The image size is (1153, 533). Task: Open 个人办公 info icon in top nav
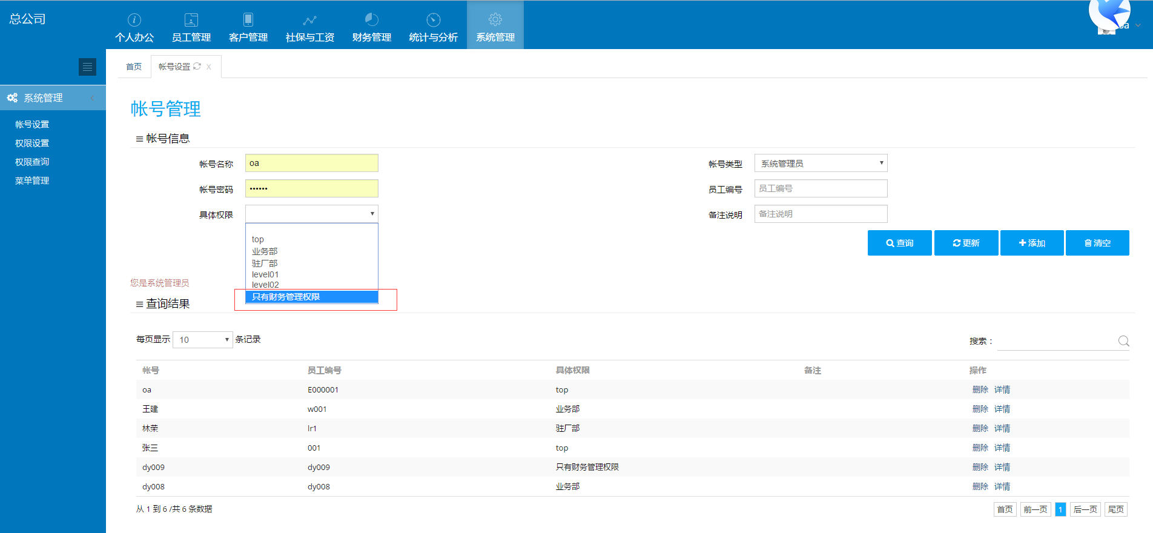click(x=134, y=19)
